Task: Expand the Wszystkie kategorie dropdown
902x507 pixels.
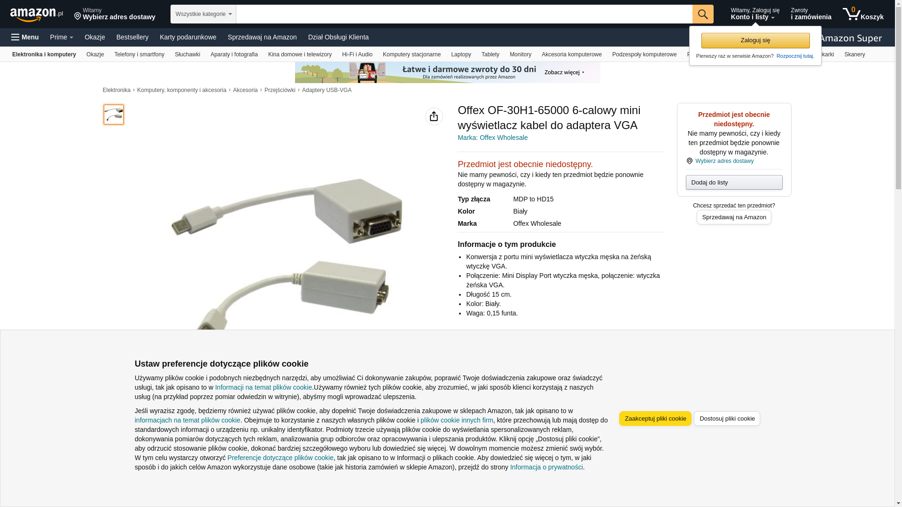Action: point(203,14)
